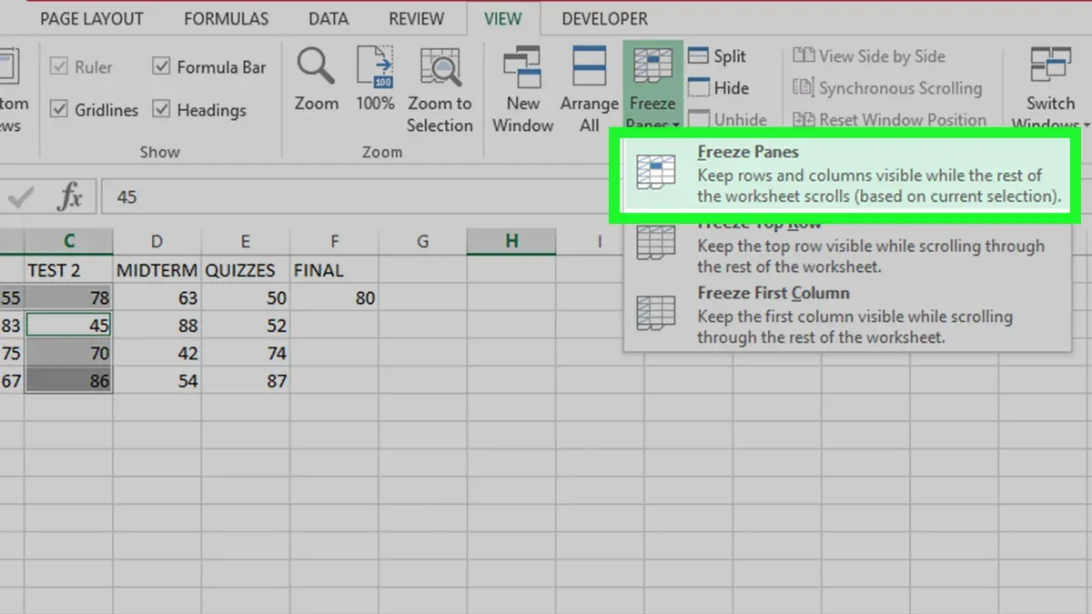The image size is (1092, 614).
Task: Select column F header
Action: (334, 241)
